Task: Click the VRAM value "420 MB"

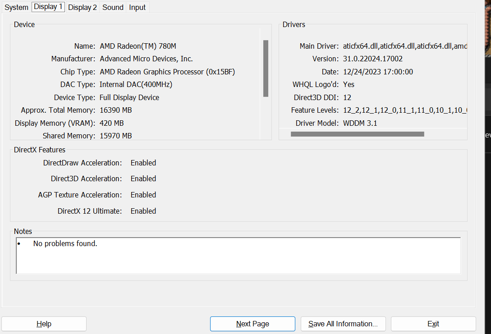Action: (x=111, y=123)
